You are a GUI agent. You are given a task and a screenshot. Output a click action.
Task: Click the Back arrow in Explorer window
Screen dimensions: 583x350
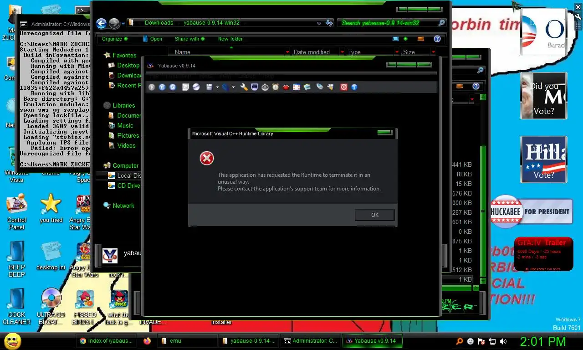tap(102, 24)
